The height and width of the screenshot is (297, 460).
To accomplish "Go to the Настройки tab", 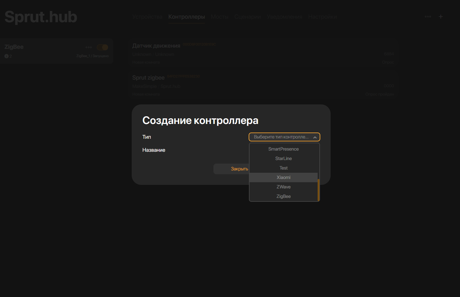I will tap(322, 17).
